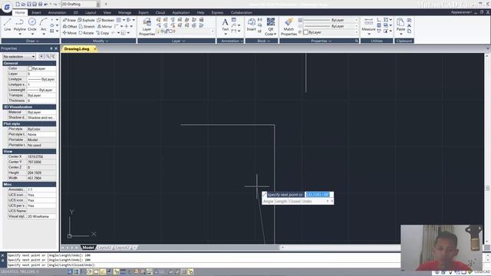Click the Boolean tool
The image size is (491, 276).
click(x=106, y=20)
